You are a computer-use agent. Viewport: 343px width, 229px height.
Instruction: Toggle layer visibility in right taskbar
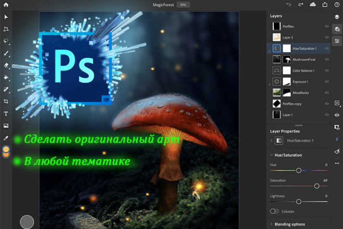coord(337,115)
